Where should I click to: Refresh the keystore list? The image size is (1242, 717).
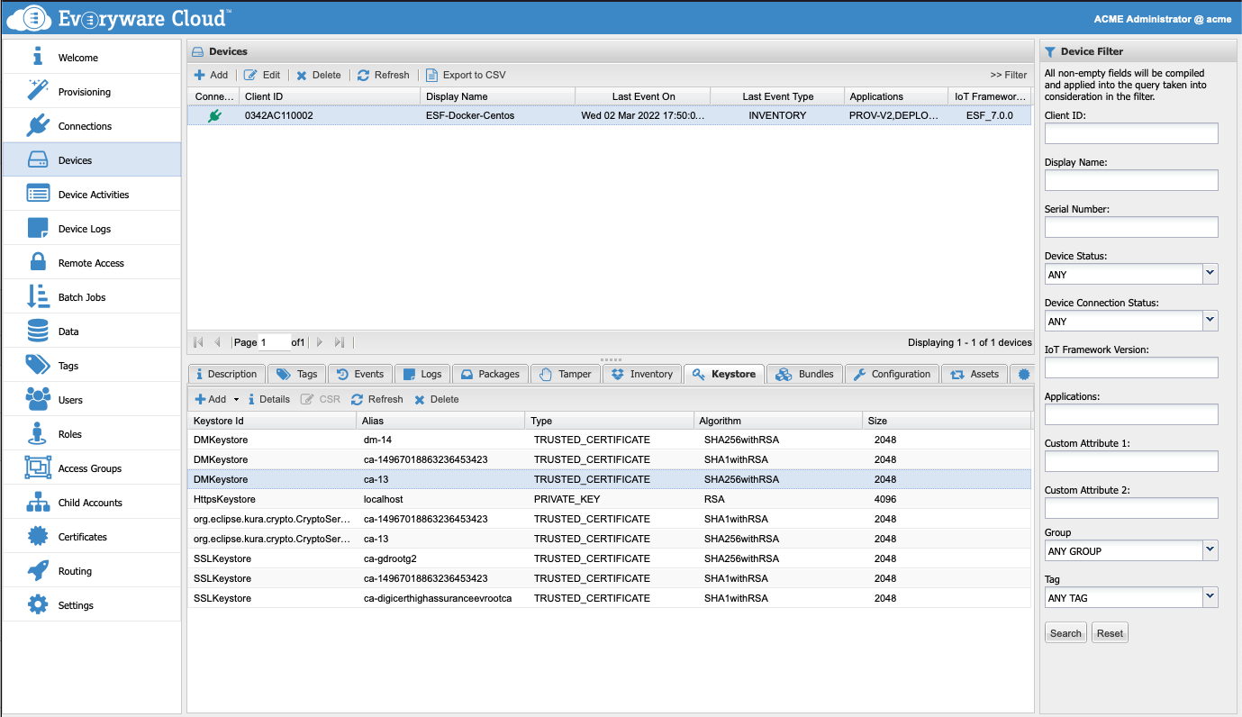377,399
